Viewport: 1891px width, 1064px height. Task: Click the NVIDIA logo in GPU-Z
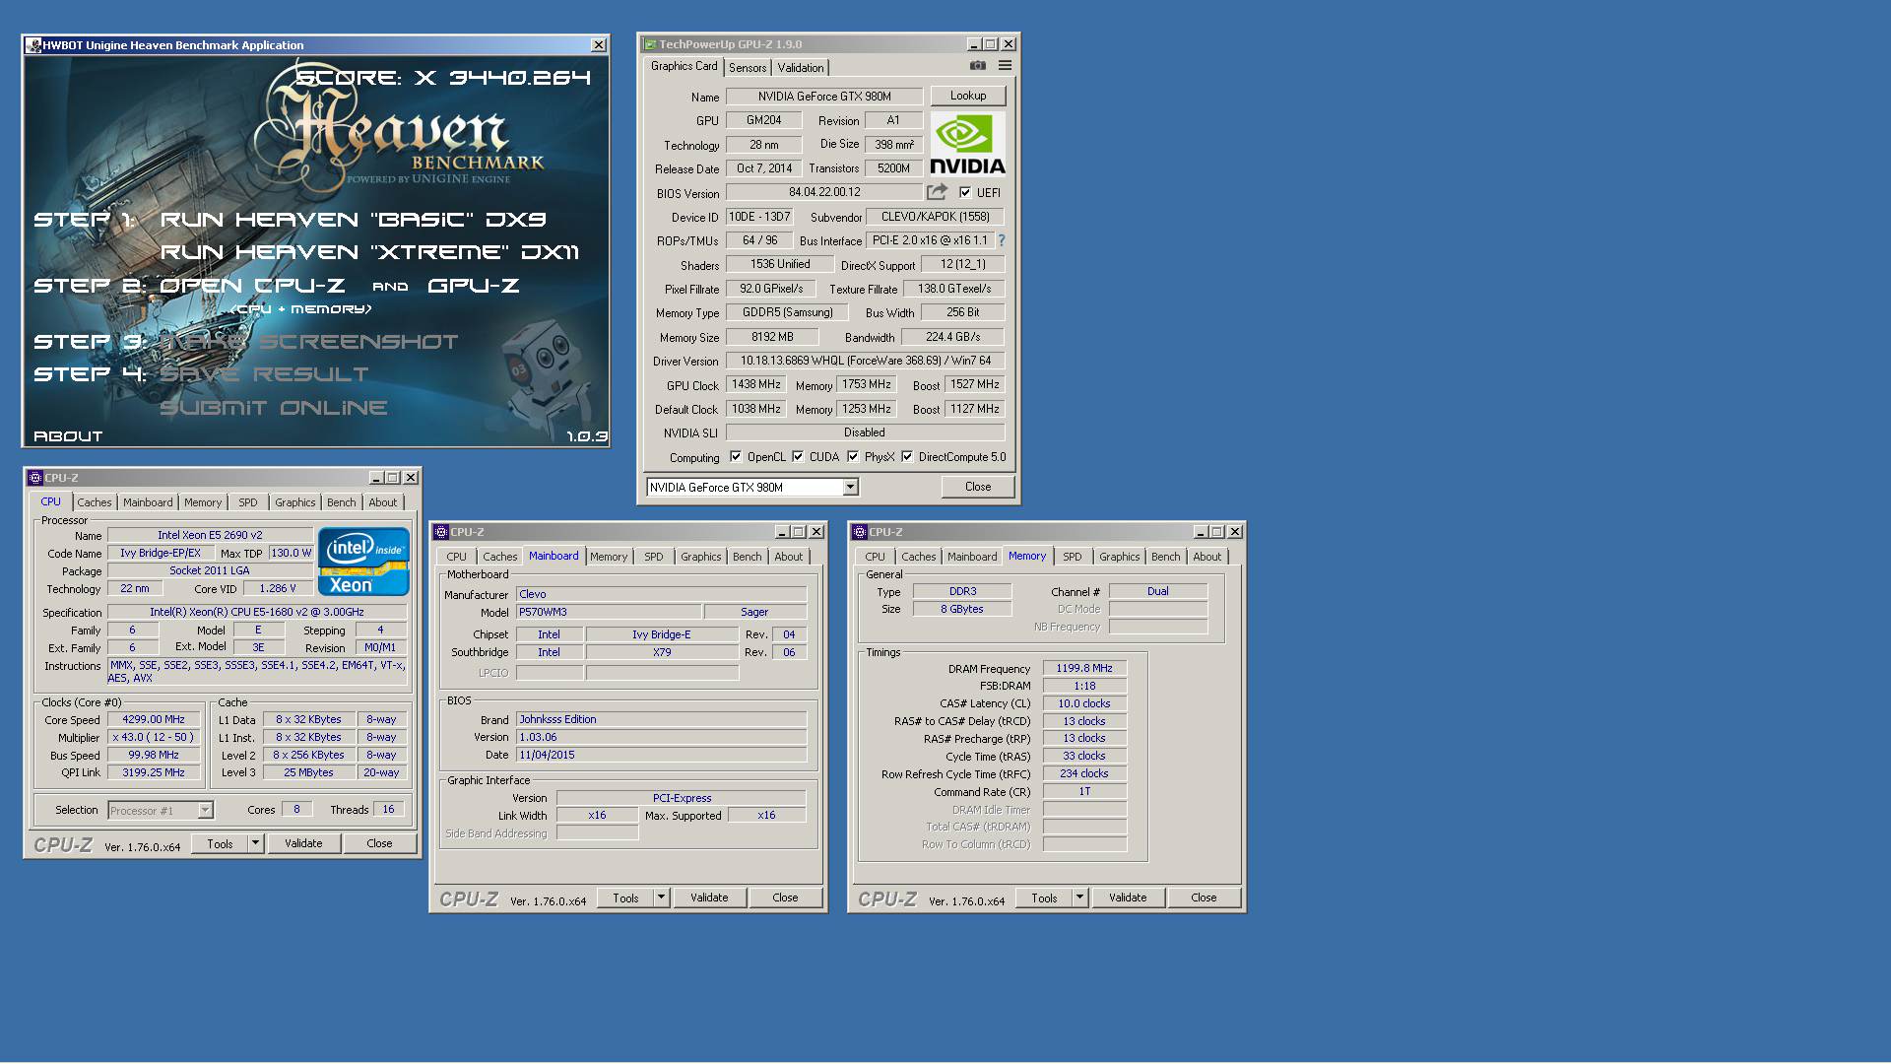(967, 144)
